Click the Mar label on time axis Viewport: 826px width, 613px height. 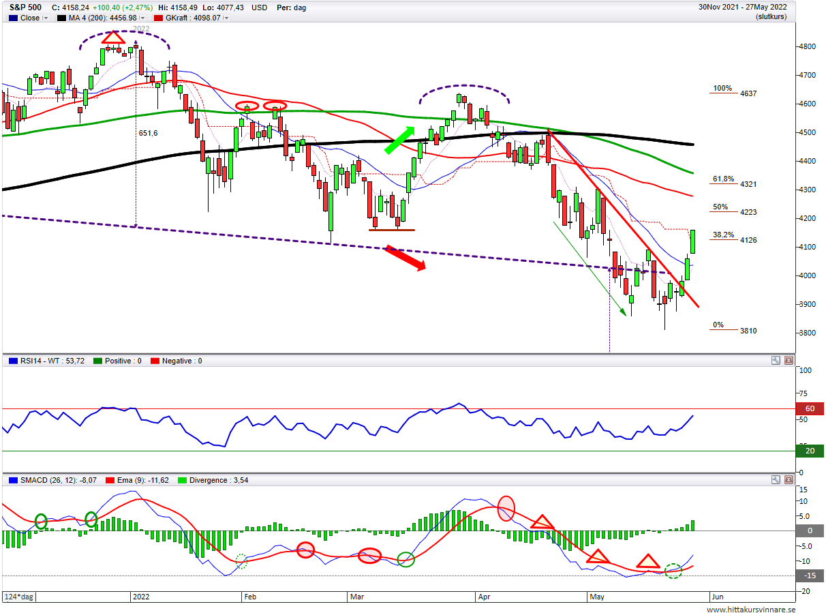[x=358, y=597]
